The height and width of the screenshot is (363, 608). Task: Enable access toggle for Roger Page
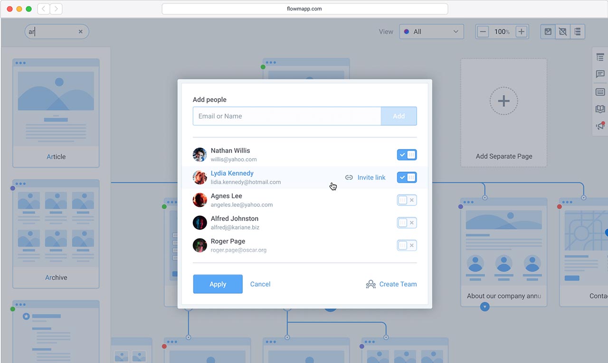coord(407,245)
